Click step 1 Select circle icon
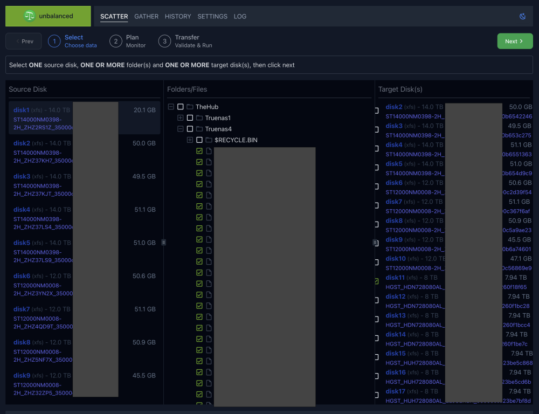The image size is (539, 414). [x=54, y=42]
